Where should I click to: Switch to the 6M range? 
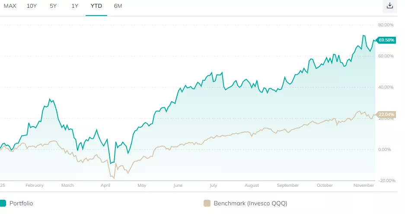click(x=118, y=6)
